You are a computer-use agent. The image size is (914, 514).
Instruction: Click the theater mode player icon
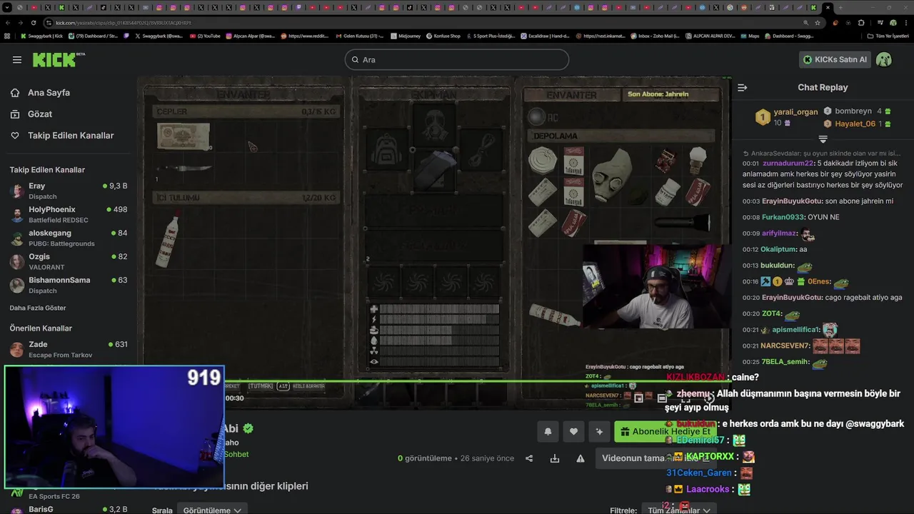pos(662,398)
